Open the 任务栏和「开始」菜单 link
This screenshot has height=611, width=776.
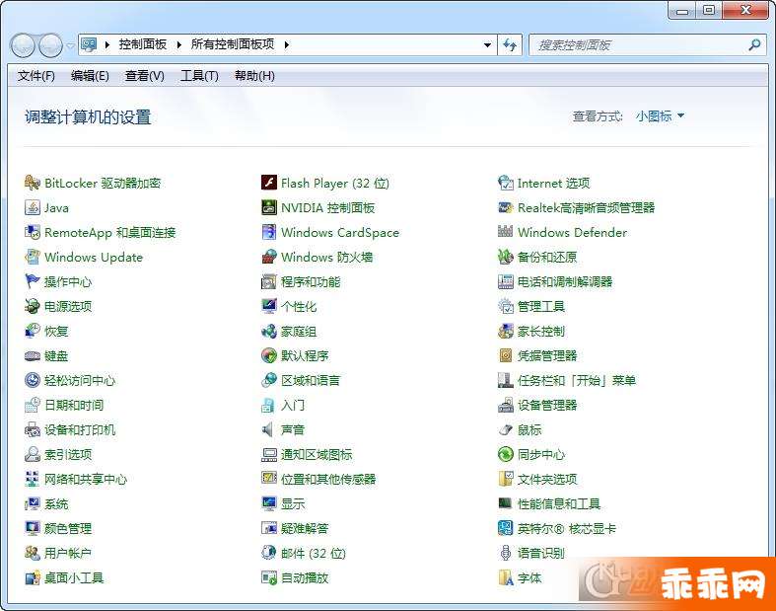pos(577,381)
